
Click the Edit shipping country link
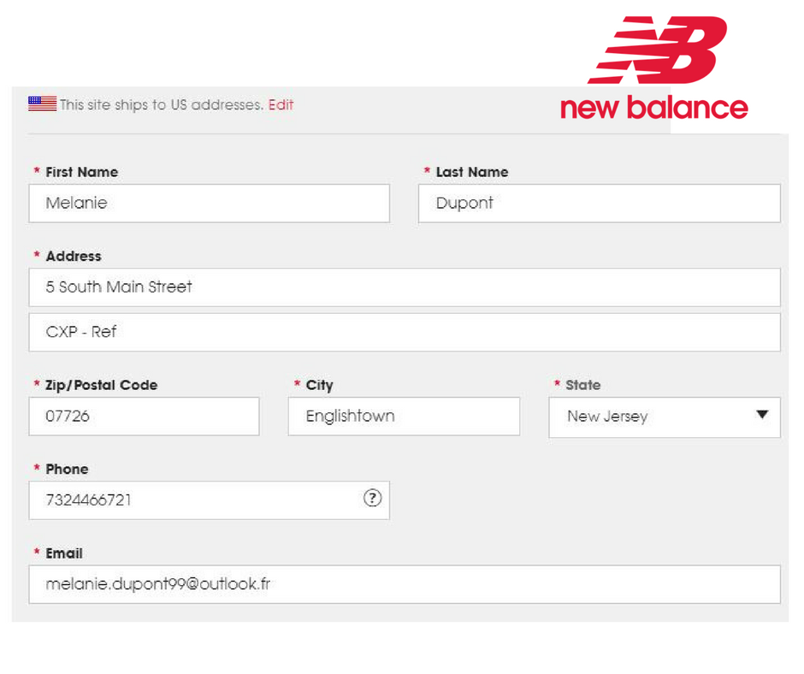click(x=281, y=104)
